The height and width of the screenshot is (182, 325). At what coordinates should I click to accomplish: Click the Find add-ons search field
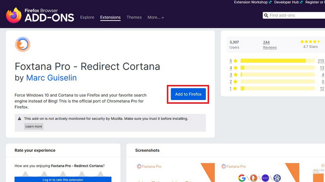click(294, 16)
